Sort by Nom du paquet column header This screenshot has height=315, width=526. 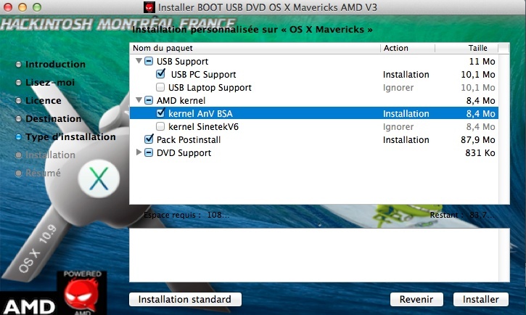tap(255, 48)
